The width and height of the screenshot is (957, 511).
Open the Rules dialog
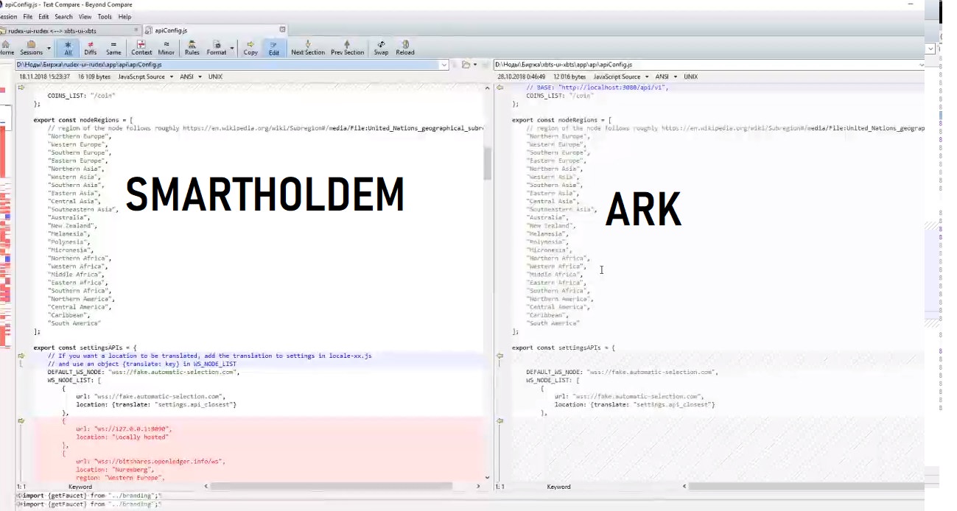point(192,48)
